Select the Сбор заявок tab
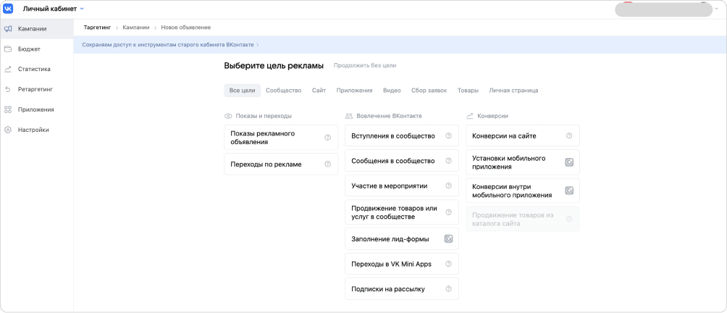727x313 pixels. click(x=429, y=91)
